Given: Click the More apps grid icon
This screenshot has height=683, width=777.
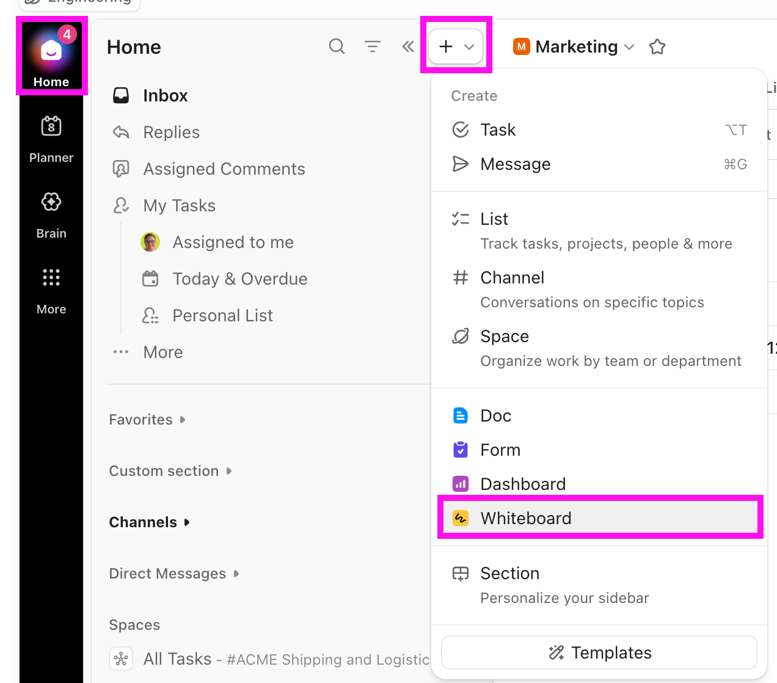Looking at the screenshot, I should pyautogui.click(x=51, y=278).
